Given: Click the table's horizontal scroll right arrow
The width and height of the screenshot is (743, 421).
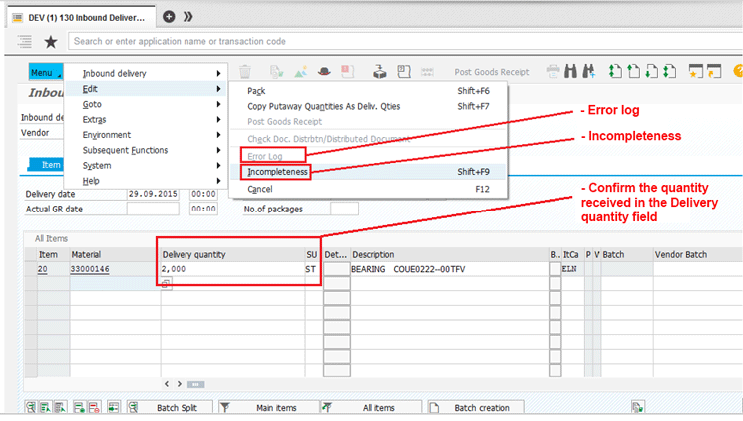Looking at the screenshot, I should click(x=180, y=384).
